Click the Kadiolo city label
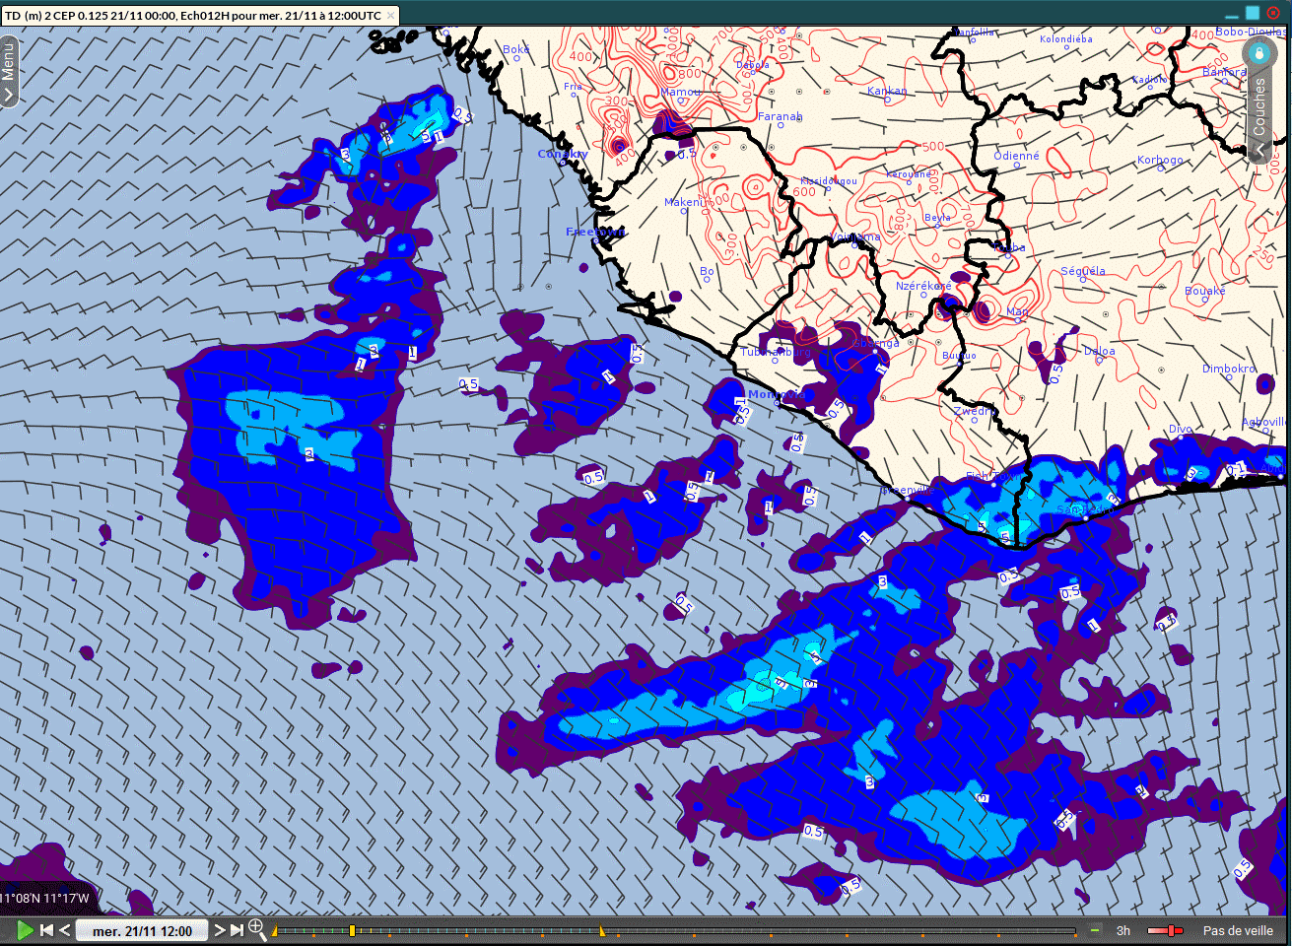 tap(1149, 80)
